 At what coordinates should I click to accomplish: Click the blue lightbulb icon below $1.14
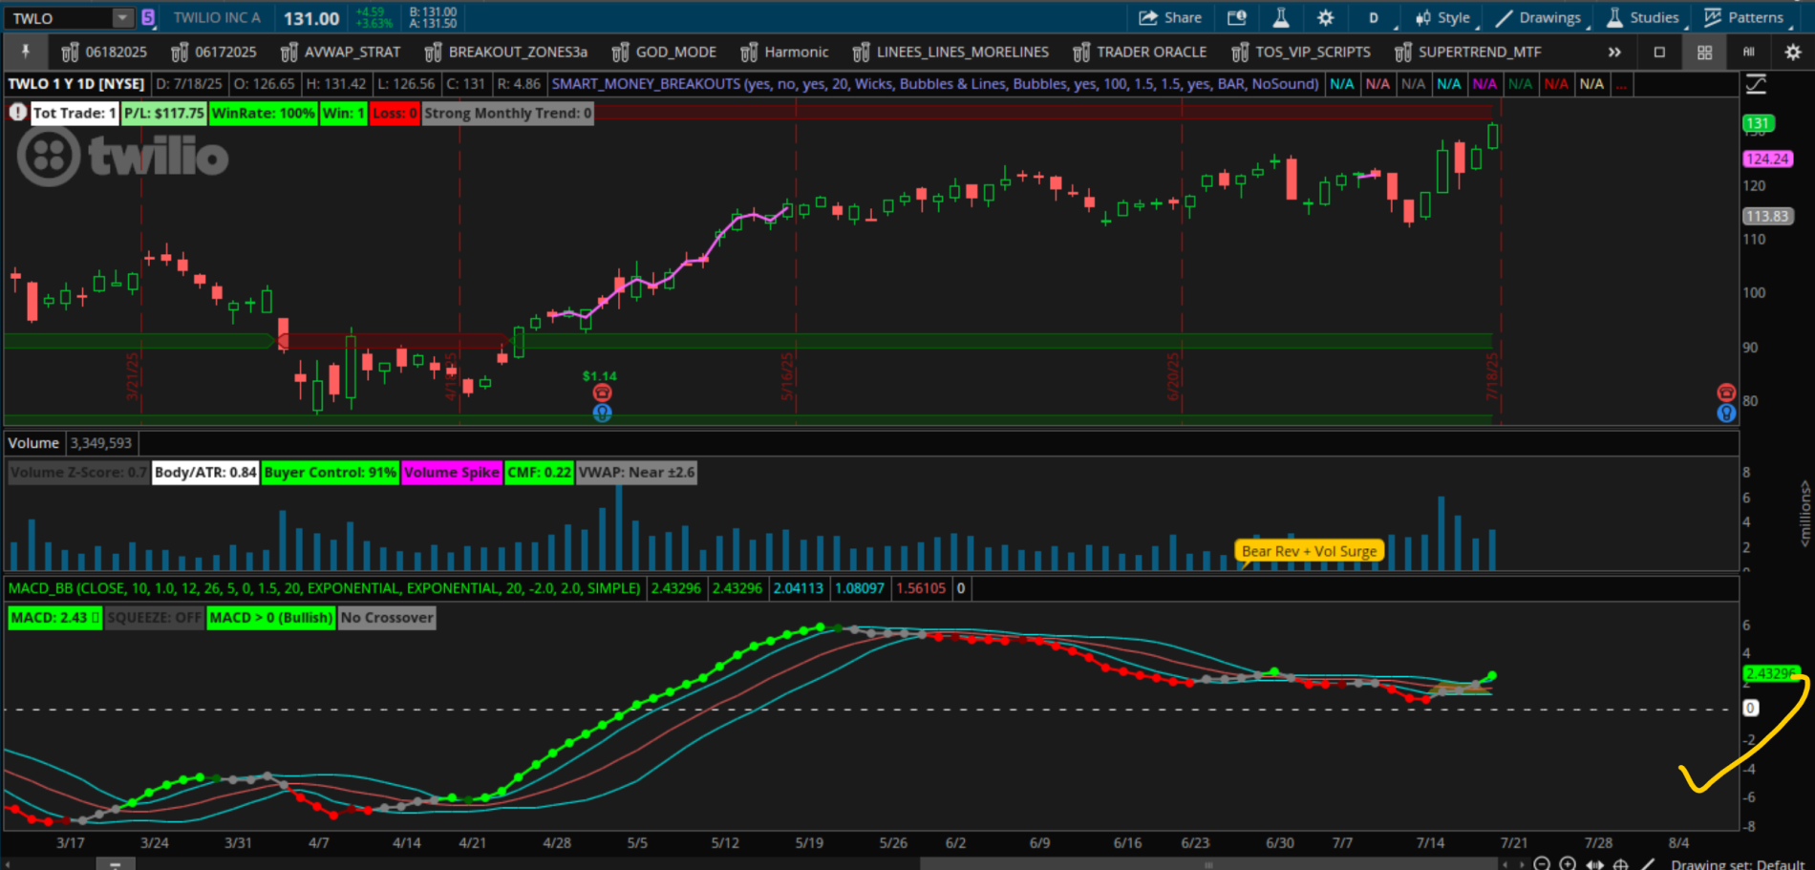(x=602, y=413)
